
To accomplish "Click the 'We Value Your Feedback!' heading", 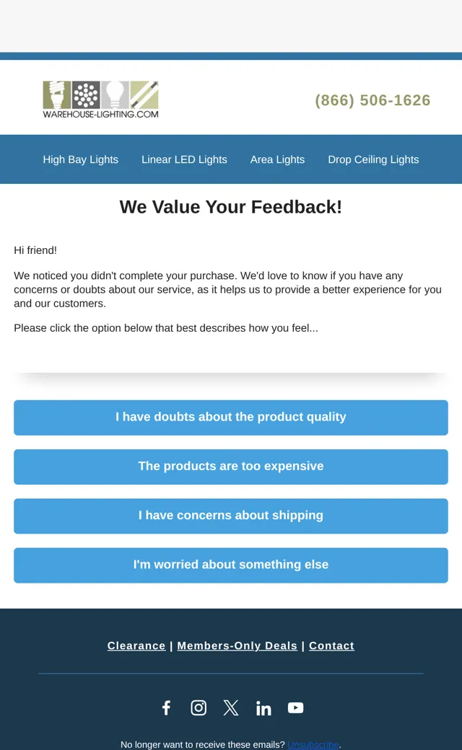I will point(231,207).
